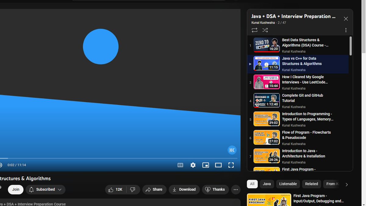Toggle loop playlist icon
This screenshot has width=366, height=206.
[x=254, y=30]
